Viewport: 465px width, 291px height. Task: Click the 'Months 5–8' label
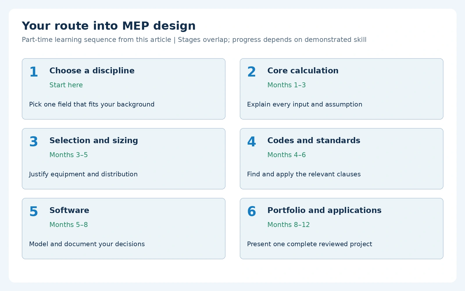(x=69, y=225)
